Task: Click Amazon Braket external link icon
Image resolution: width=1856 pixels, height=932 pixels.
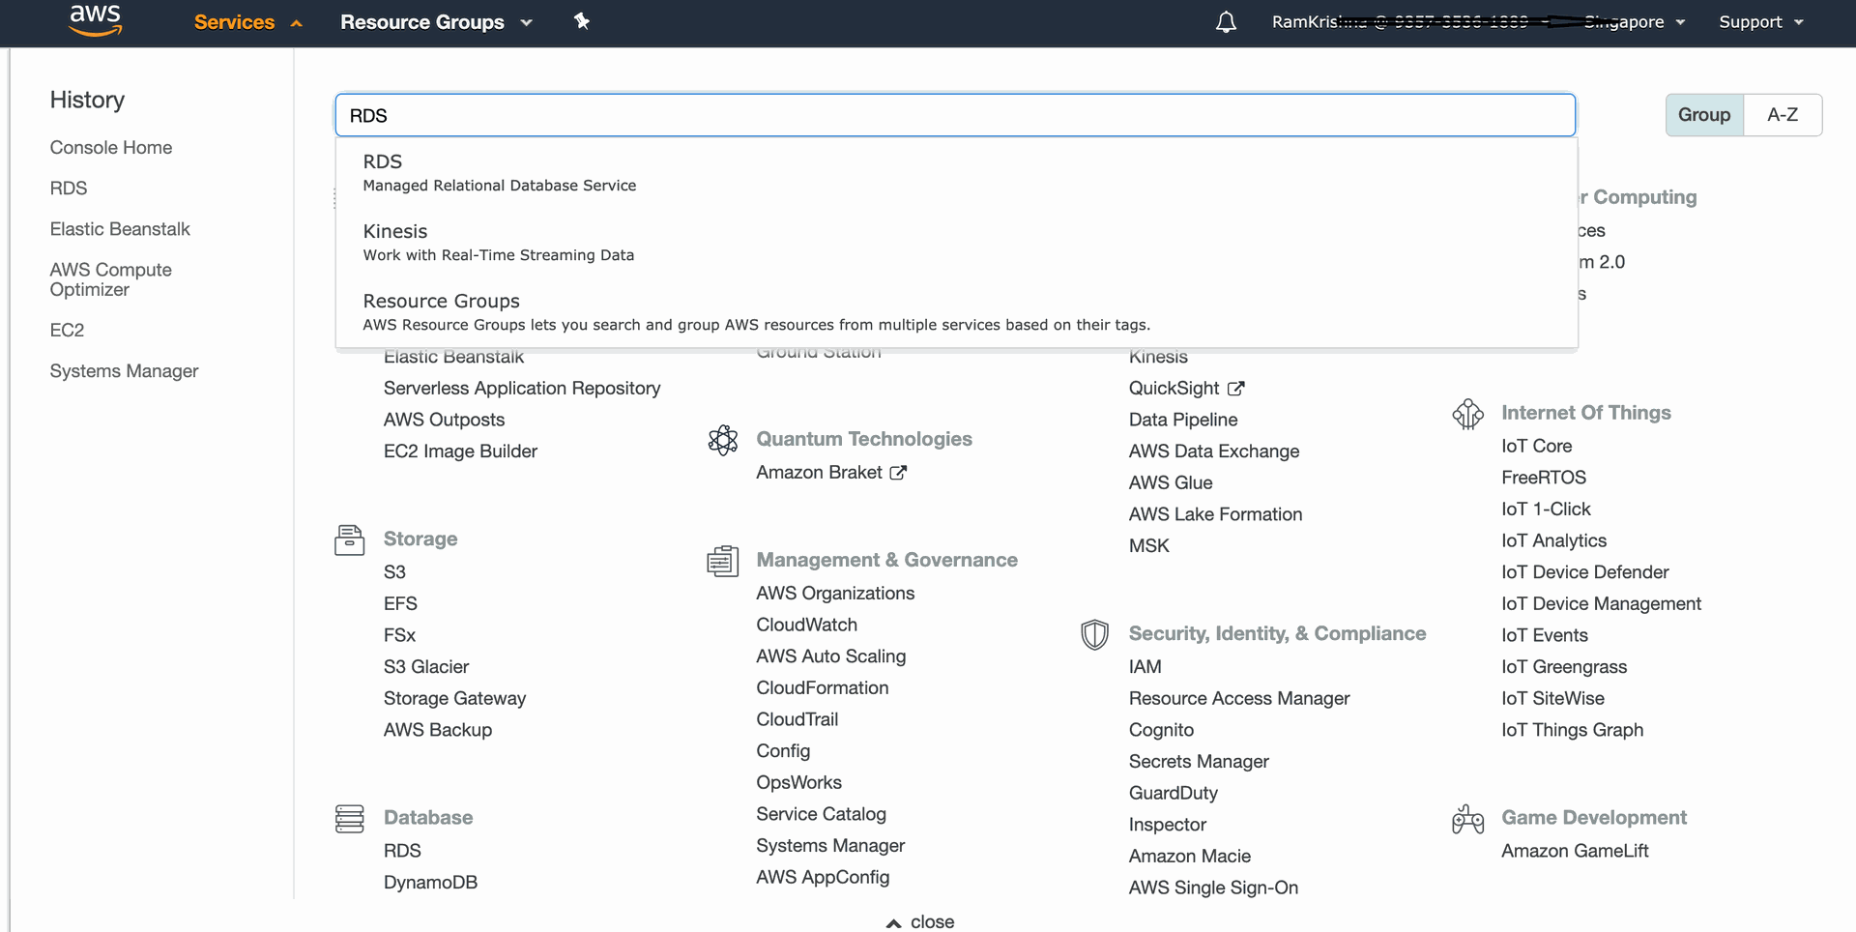Action: 898,472
